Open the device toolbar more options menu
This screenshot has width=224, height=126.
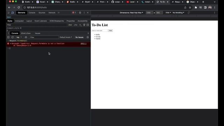point(215,13)
